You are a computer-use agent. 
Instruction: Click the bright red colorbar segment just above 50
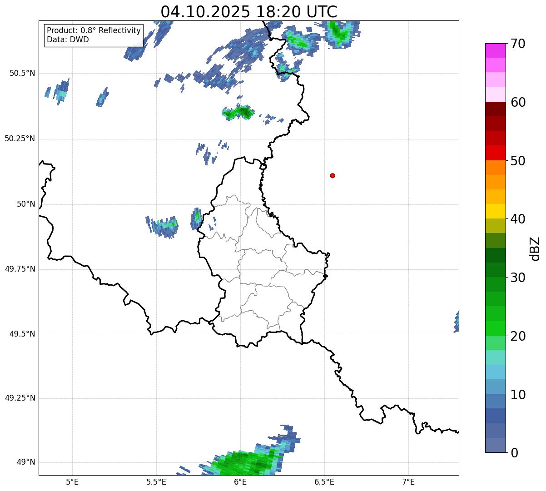point(495,153)
